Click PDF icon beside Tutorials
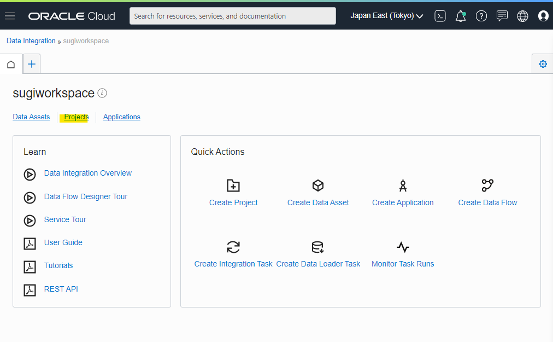Viewport: 553px width, 342px height. (x=30, y=267)
